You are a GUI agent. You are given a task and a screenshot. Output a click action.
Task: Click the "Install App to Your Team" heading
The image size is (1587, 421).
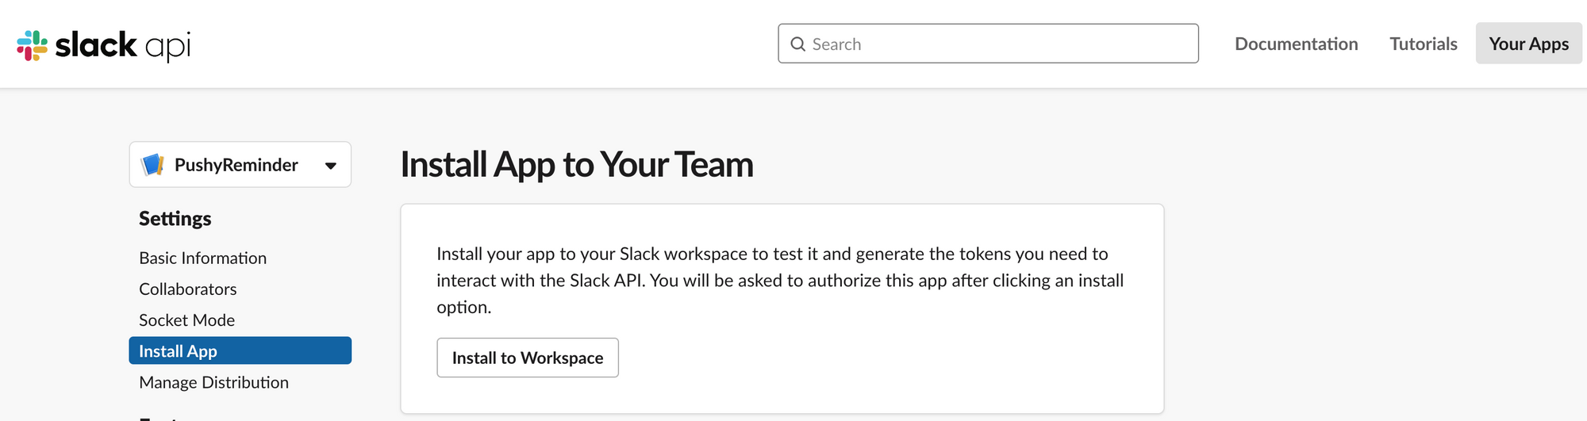pyautogui.click(x=577, y=164)
